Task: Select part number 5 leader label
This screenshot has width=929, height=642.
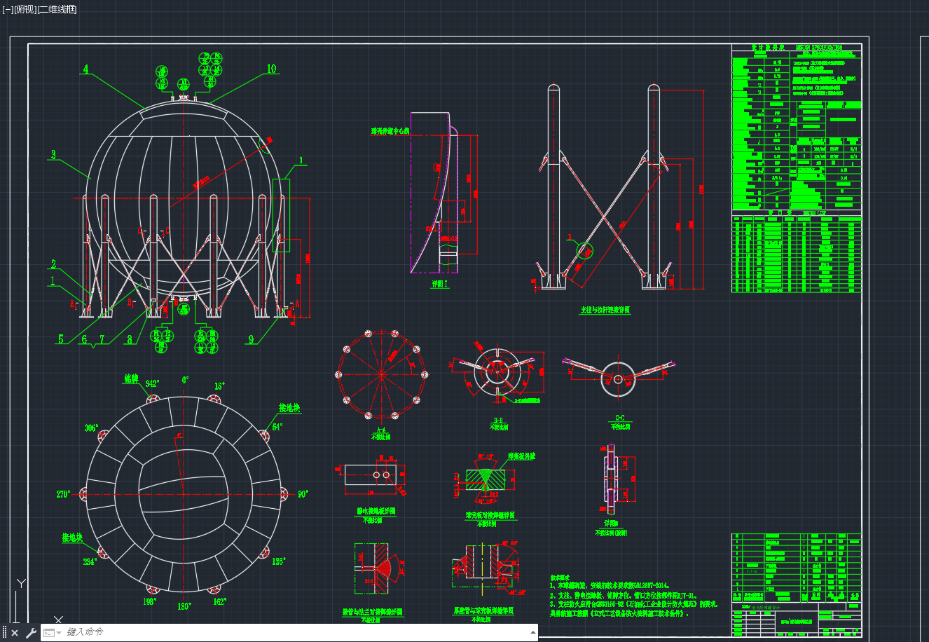Action: coord(61,339)
